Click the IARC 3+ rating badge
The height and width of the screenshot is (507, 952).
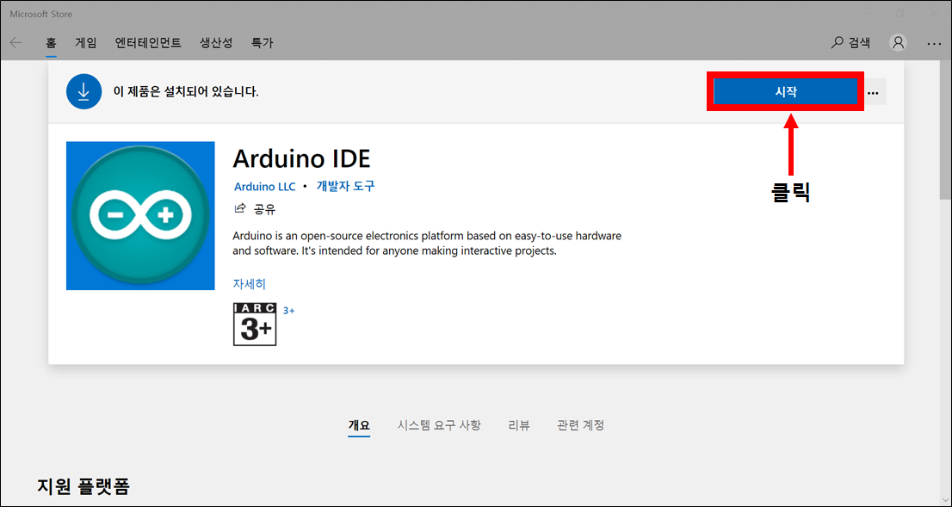(255, 325)
